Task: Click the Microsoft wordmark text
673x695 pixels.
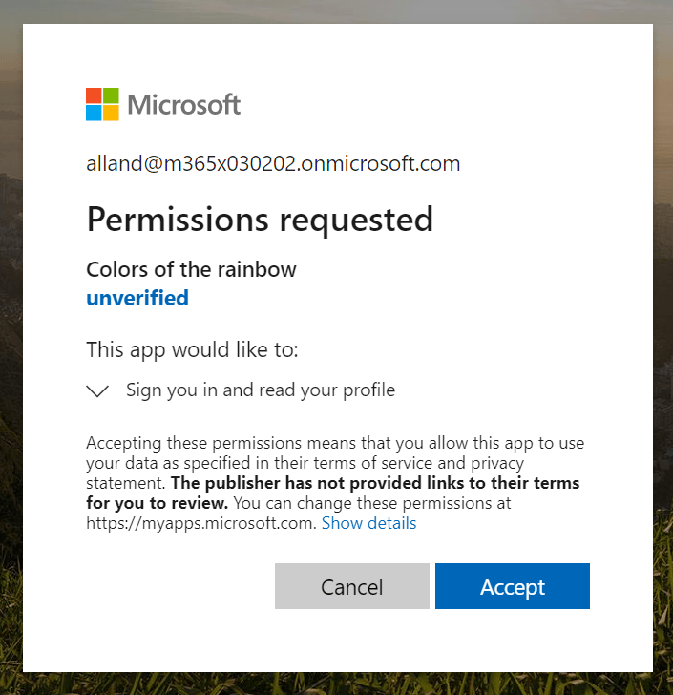Action: 184,104
